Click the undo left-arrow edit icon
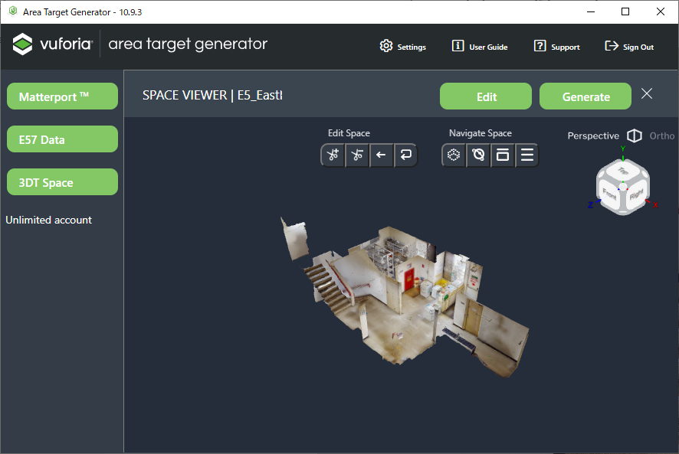The width and height of the screenshot is (679, 454). pyautogui.click(x=381, y=155)
